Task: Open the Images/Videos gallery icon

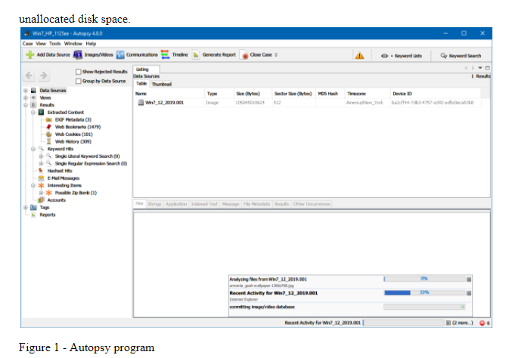Action: click(x=78, y=55)
